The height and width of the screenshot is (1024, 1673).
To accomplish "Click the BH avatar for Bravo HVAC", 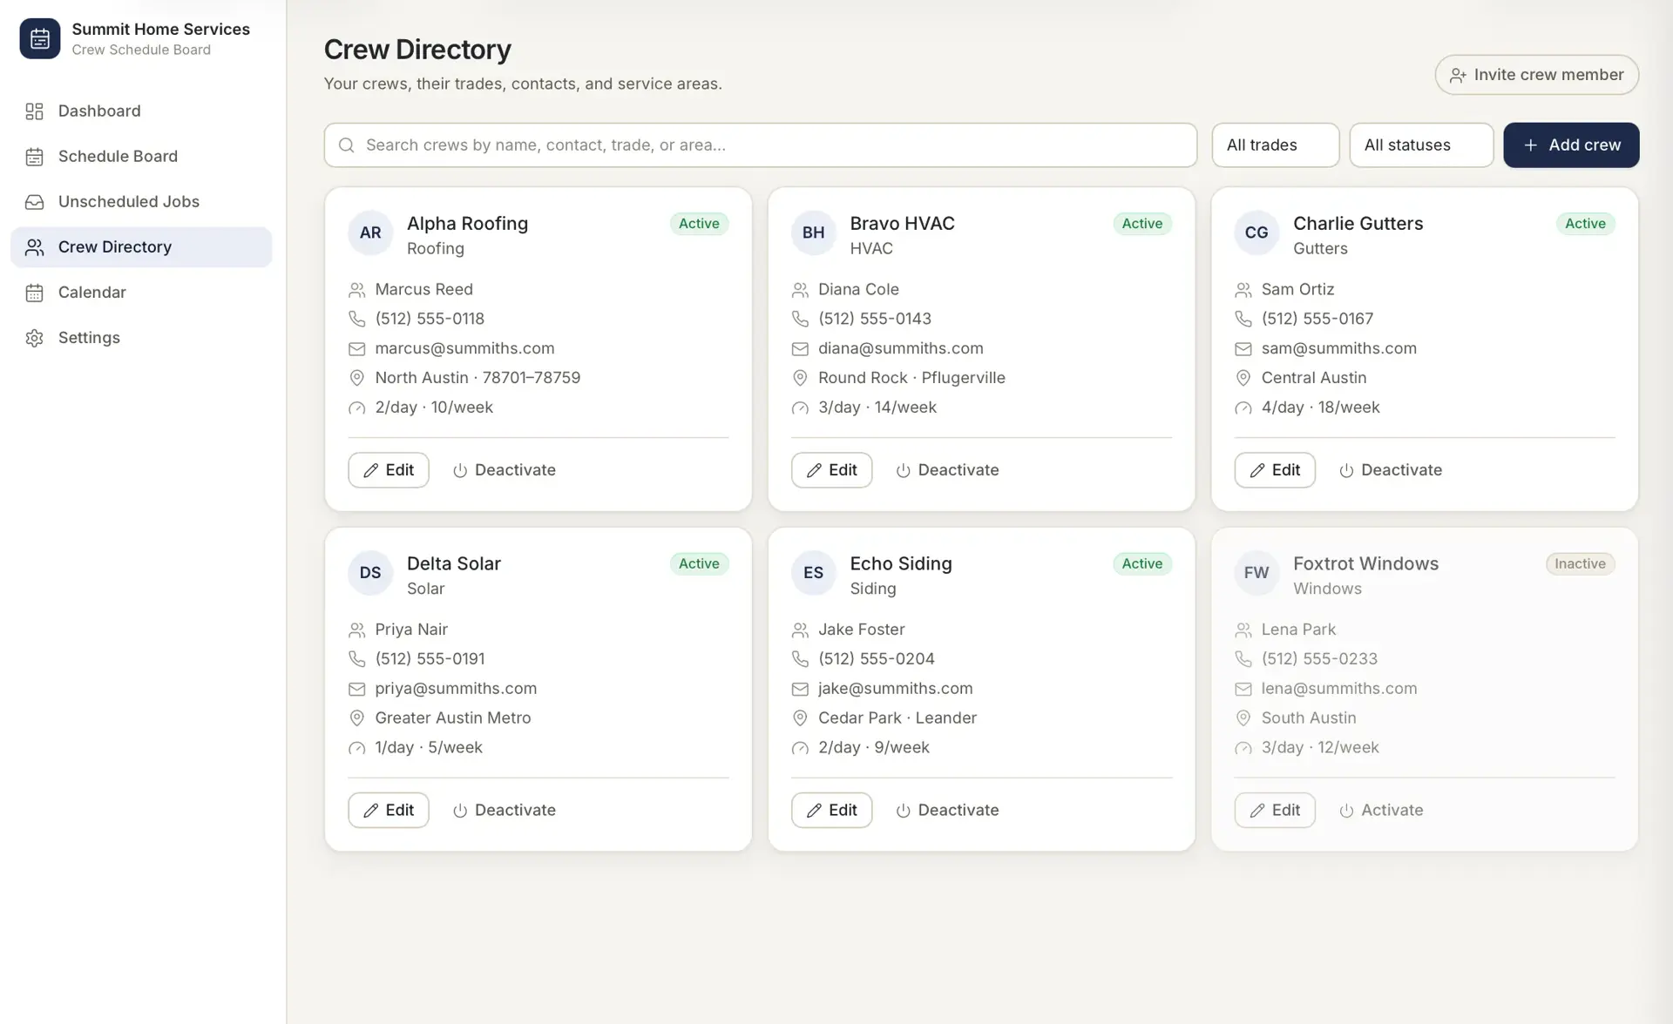I will [813, 232].
